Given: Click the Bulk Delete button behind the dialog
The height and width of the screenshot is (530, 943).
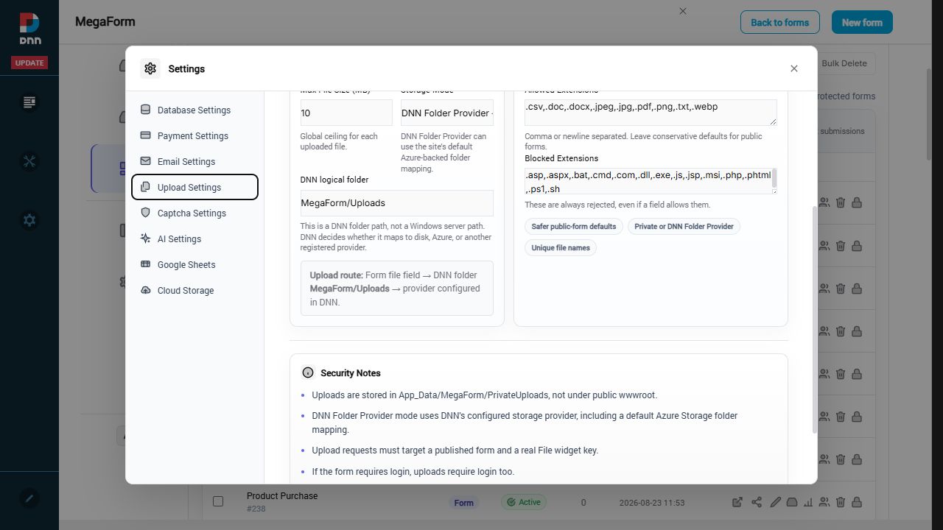Looking at the screenshot, I should (x=845, y=63).
